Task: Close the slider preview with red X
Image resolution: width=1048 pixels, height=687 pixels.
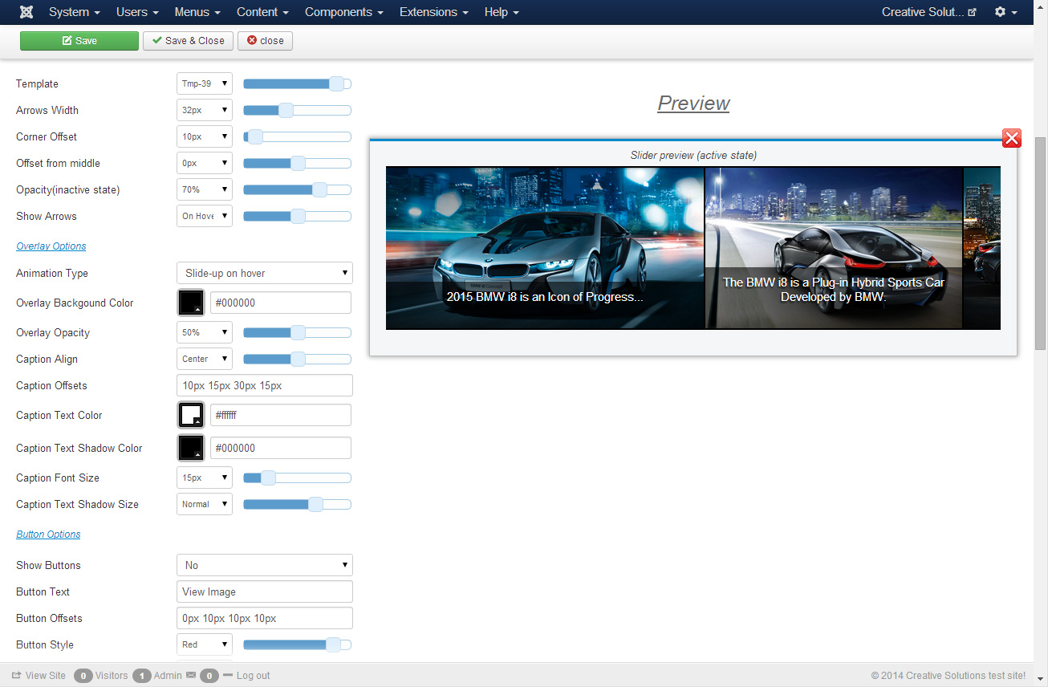Action: (1012, 138)
